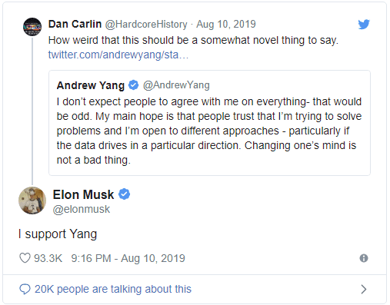The image size is (390, 305).
Task: Open Elon Musk's profile picture
Action: 32,201
